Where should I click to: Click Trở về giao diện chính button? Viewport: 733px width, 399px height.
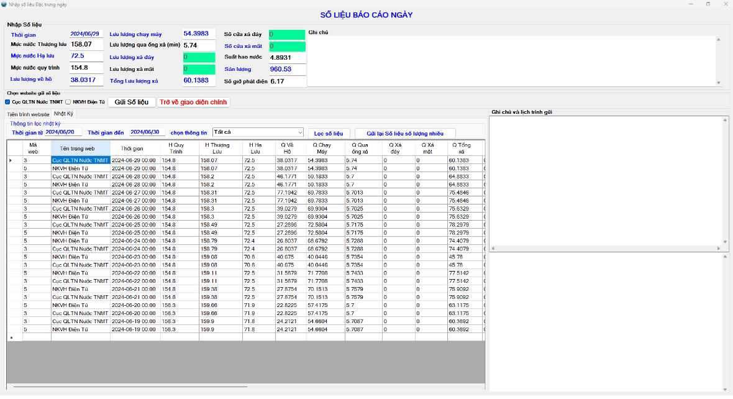tap(194, 102)
